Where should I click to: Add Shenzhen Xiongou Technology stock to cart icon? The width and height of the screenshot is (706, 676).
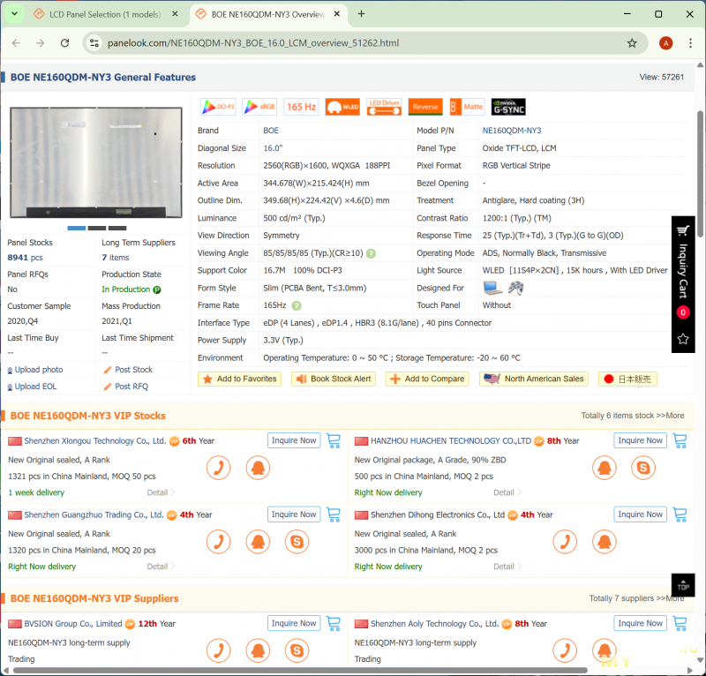(x=334, y=440)
